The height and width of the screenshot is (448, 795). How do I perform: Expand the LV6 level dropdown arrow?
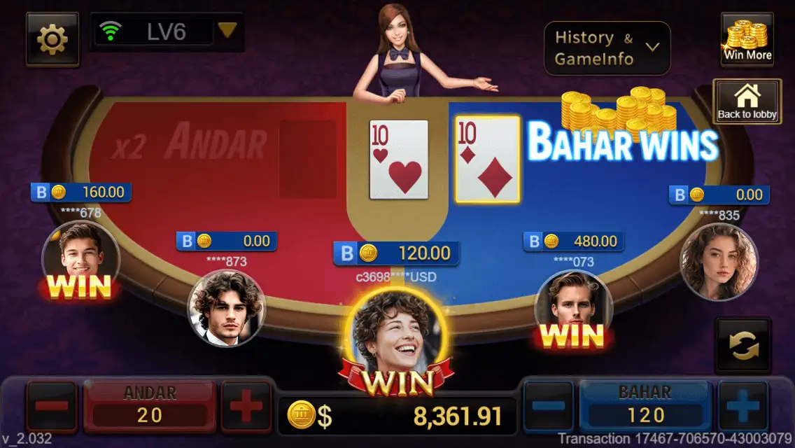pyautogui.click(x=227, y=30)
